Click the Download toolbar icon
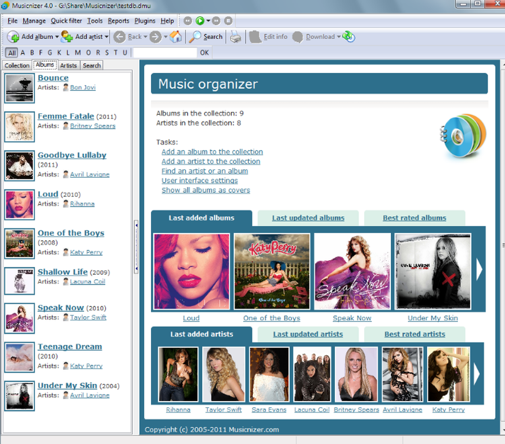This screenshot has width=505, height=444. [x=297, y=37]
